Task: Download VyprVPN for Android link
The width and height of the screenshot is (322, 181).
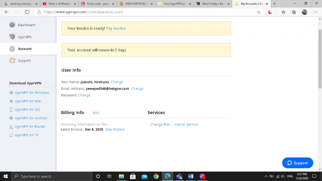Action: (31, 118)
